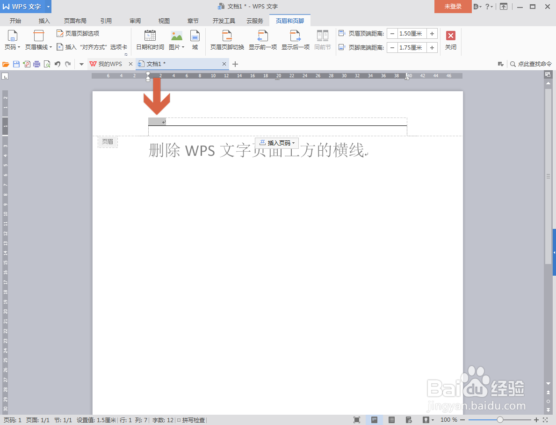Increase 页眉顶端距离 header top distance
The height and width of the screenshot is (425, 556).
pos(432,34)
